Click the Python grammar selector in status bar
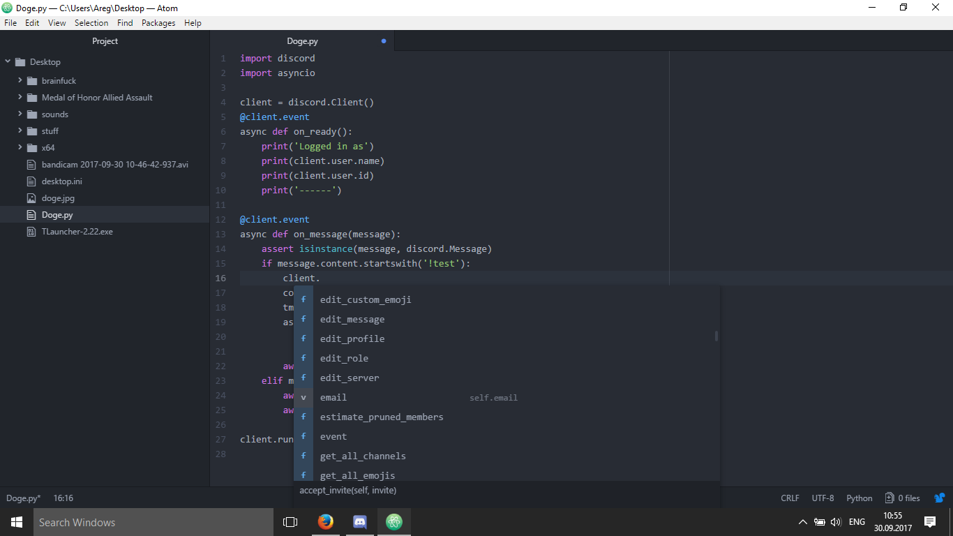This screenshot has width=953, height=536. point(859,498)
